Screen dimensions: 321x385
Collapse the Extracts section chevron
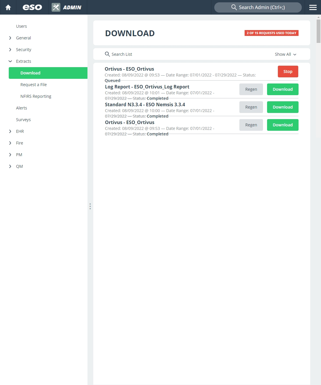10,61
